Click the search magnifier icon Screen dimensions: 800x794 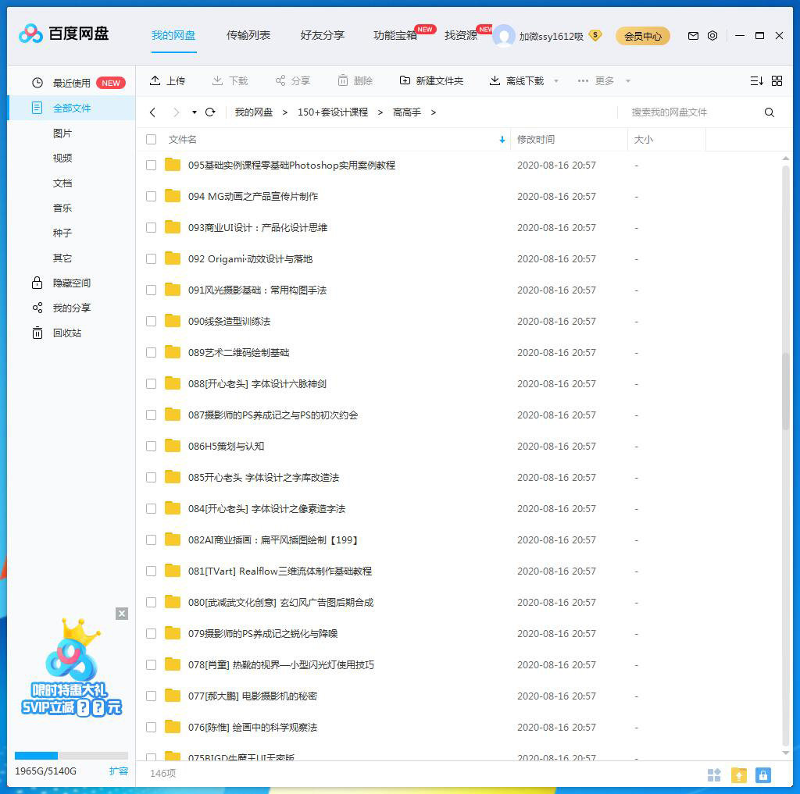(770, 112)
